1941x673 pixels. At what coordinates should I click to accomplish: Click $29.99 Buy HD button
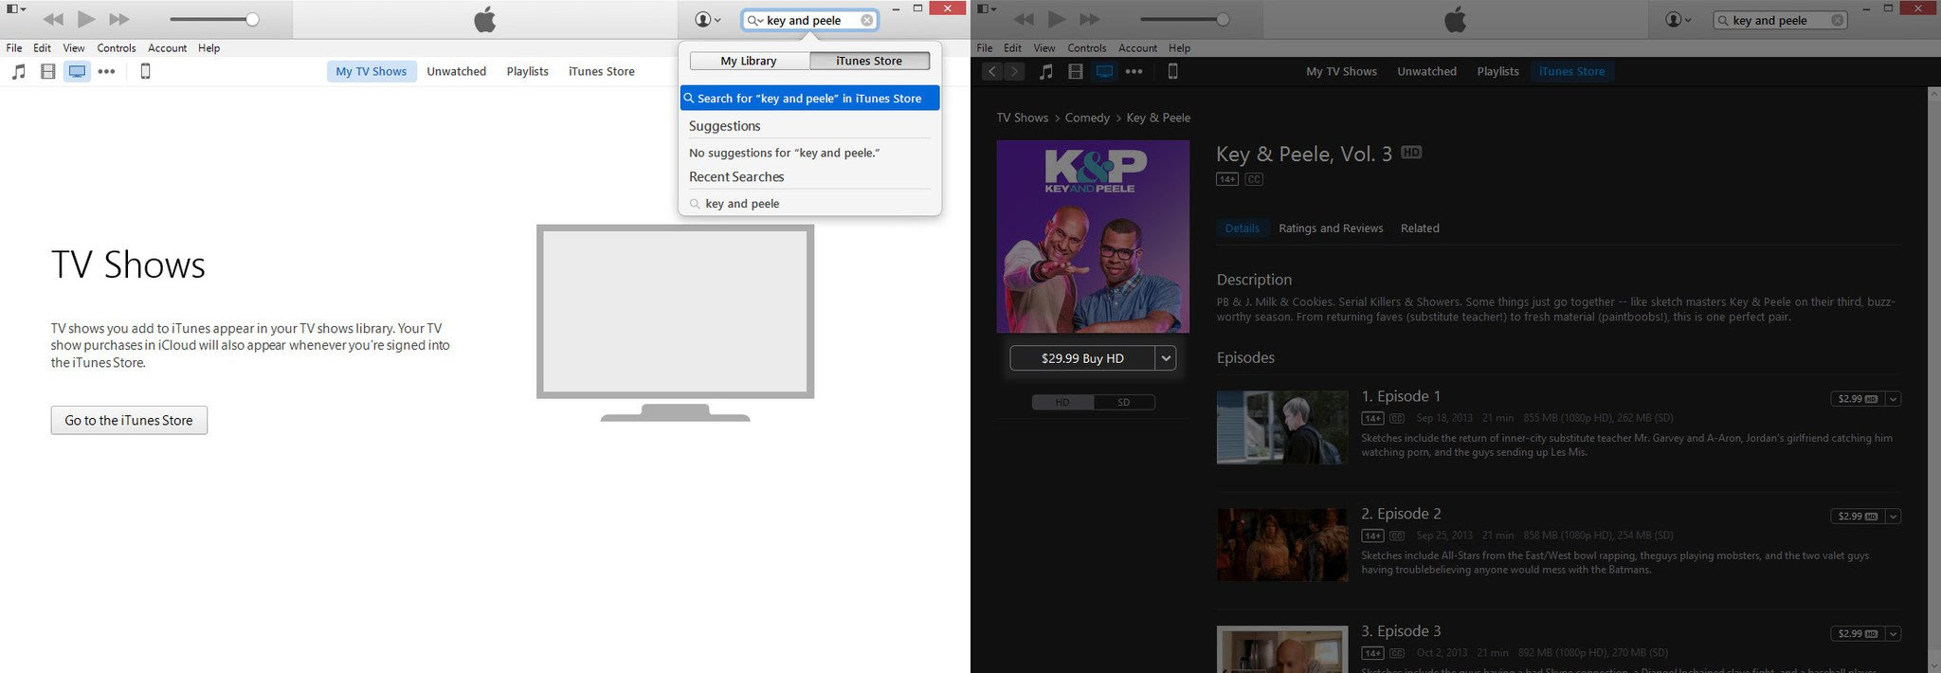(x=1082, y=358)
